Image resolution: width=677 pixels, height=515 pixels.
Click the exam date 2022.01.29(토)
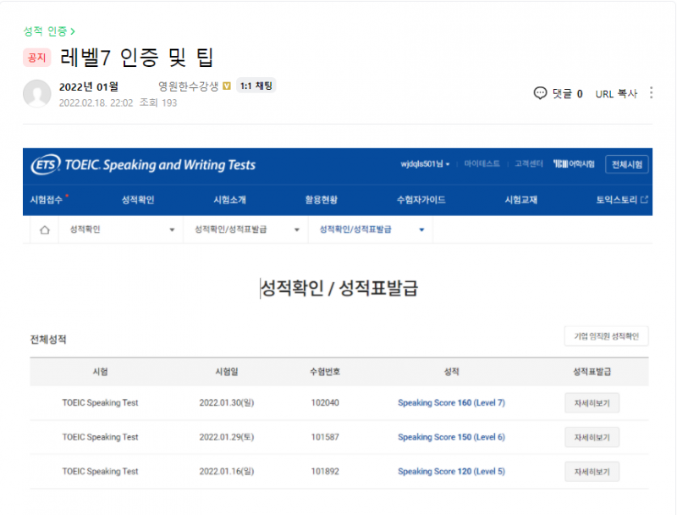click(x=227, y=437)
